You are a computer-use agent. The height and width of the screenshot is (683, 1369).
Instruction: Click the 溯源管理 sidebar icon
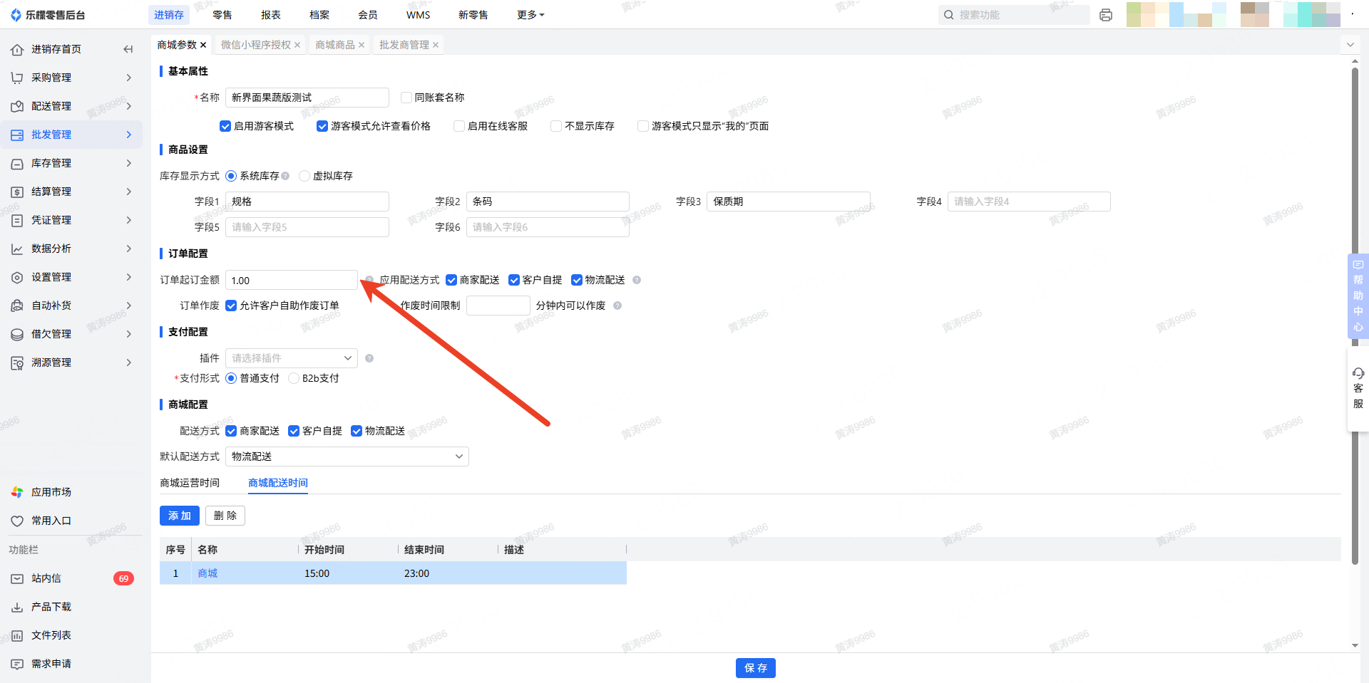click(x=17, y=363)
